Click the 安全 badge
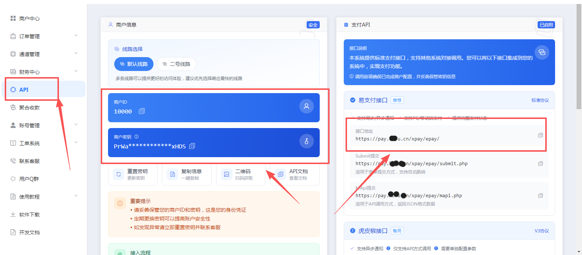The height and width of the screenshot is (255, 582). pos(313,25)
